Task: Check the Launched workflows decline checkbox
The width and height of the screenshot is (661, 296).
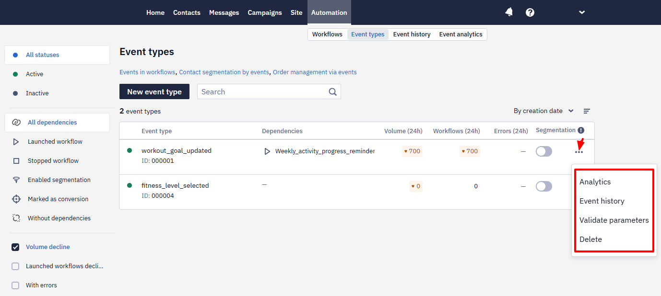Action: point(15,266)
